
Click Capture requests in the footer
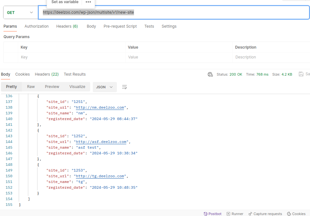265,214
